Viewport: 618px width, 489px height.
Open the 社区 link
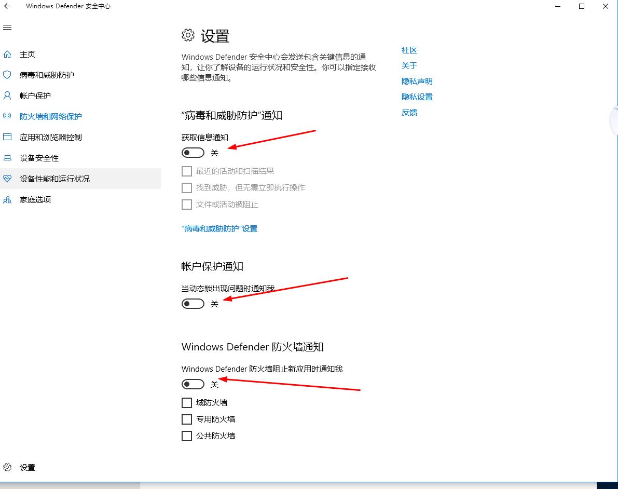click(409, 50)
